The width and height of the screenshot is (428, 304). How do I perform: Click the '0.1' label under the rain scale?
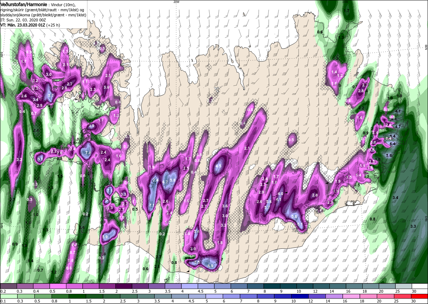3,301
